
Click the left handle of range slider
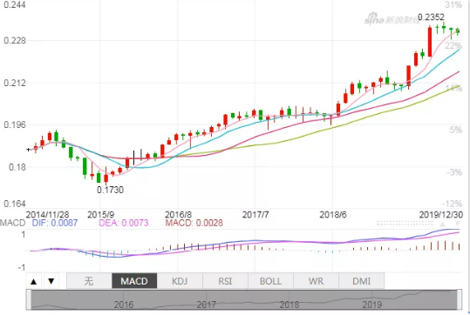click(x=29, y=299)
